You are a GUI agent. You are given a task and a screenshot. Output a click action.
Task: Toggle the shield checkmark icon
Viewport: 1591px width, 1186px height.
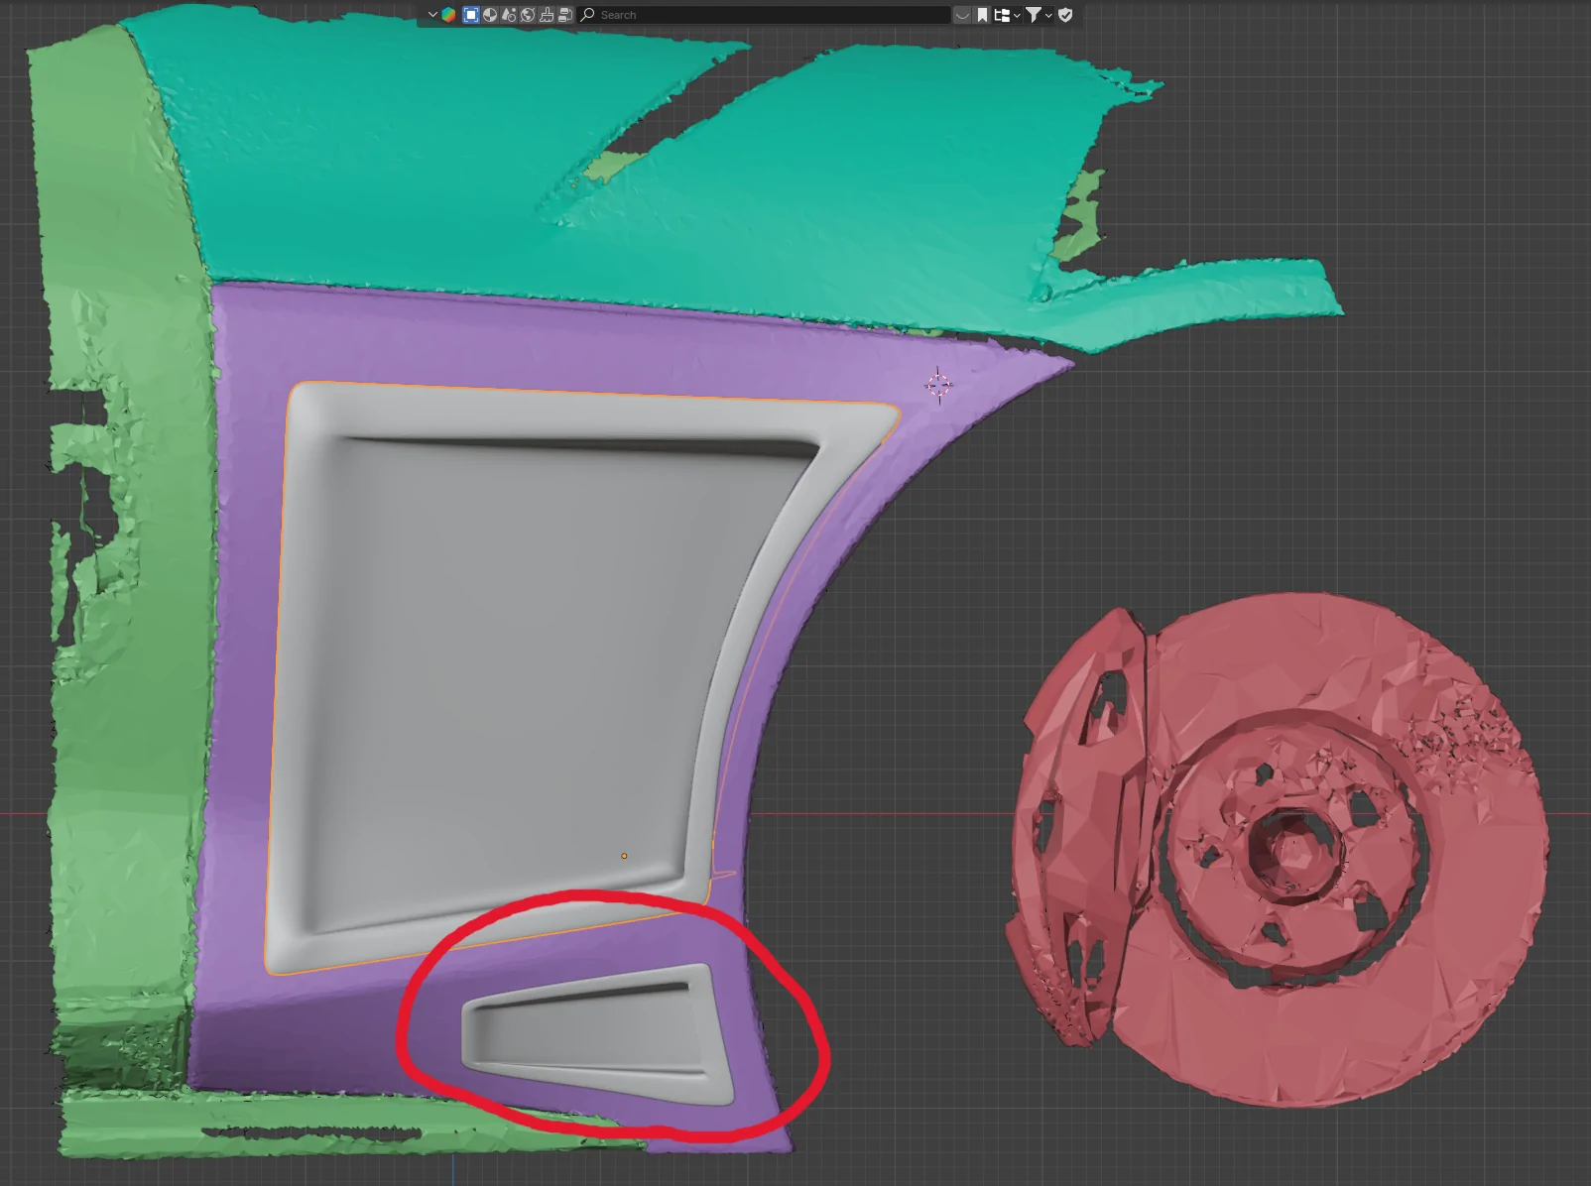click(x=1065, y=15)
